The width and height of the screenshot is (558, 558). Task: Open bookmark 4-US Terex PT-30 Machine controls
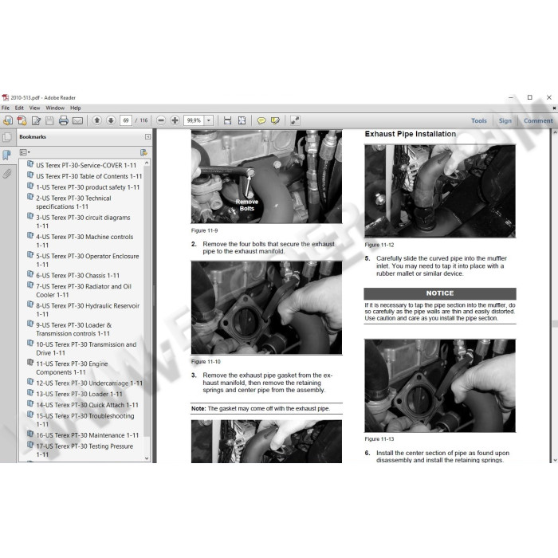pos(84,241)
